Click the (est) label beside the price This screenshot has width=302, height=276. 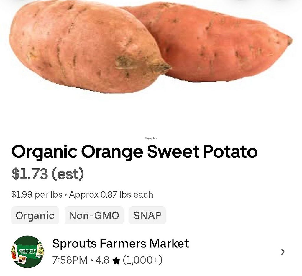point(68,174)
